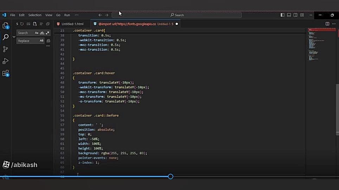The width and height of the screenshot is (339, 190).
Task: Go back with the left arrow
Action: coord(100,15)
